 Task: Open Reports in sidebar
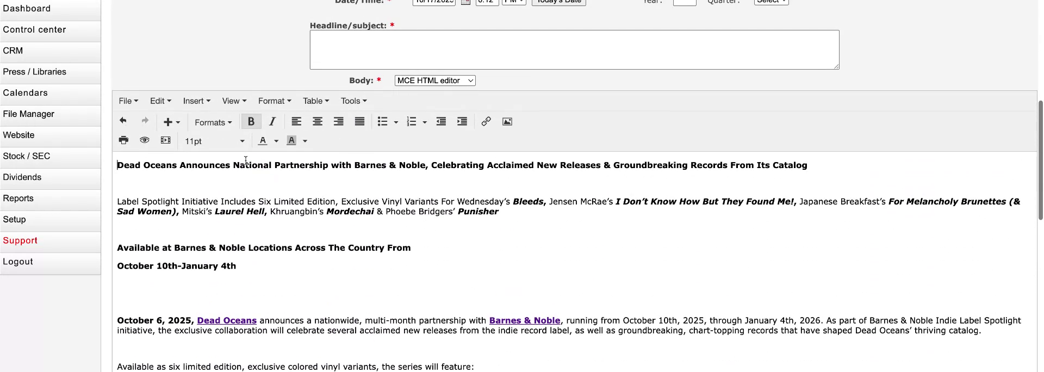click(x=50, y=199)
